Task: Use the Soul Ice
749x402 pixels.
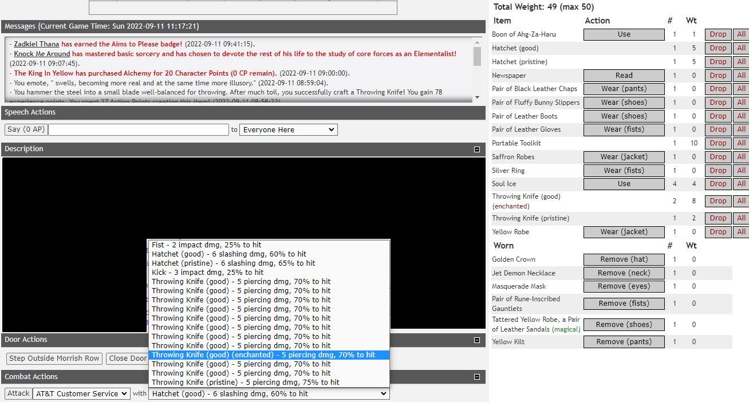Action: pyautogui.click(x=624, y=184)
